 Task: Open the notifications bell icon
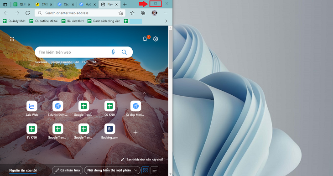[145, 39]
